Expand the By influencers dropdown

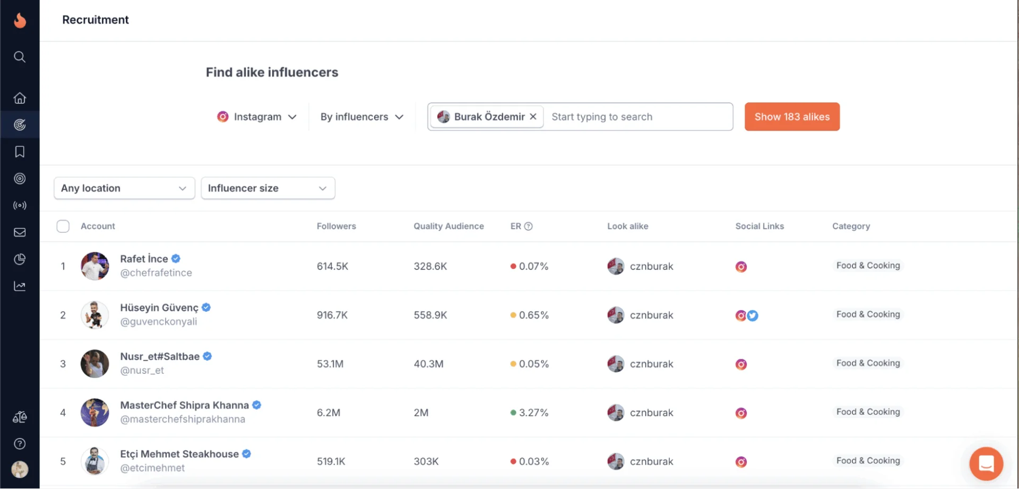coord(361,117)
